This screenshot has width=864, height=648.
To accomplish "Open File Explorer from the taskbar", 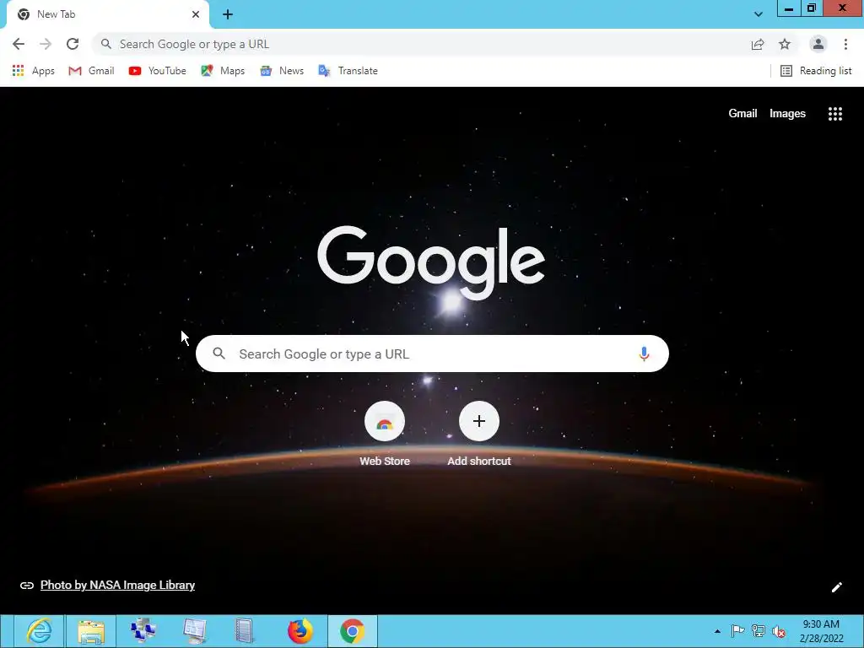I will tap(91, 631).
